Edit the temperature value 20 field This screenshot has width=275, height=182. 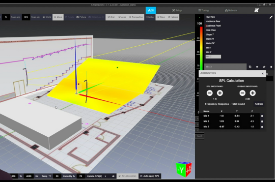[x=57, y=176]
